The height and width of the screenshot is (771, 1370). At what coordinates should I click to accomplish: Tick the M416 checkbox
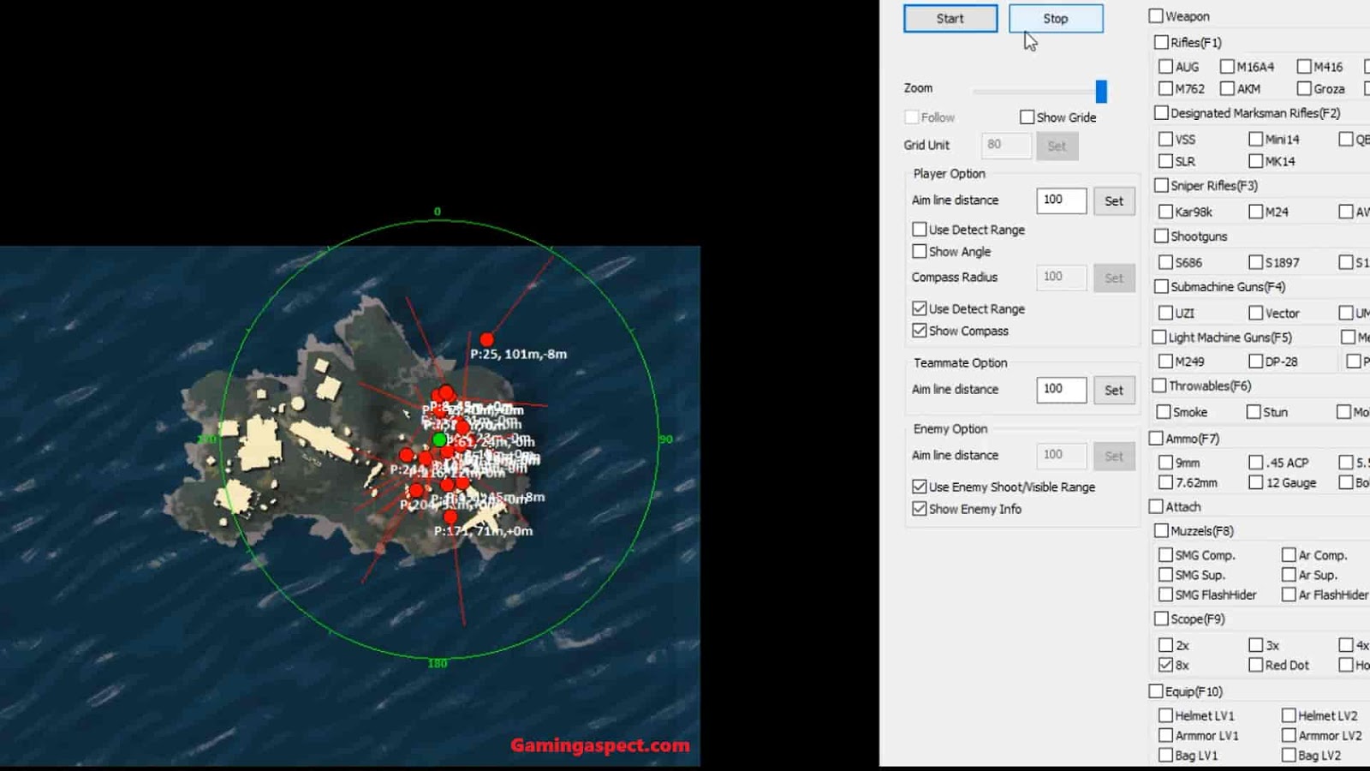pos(1304,67)
